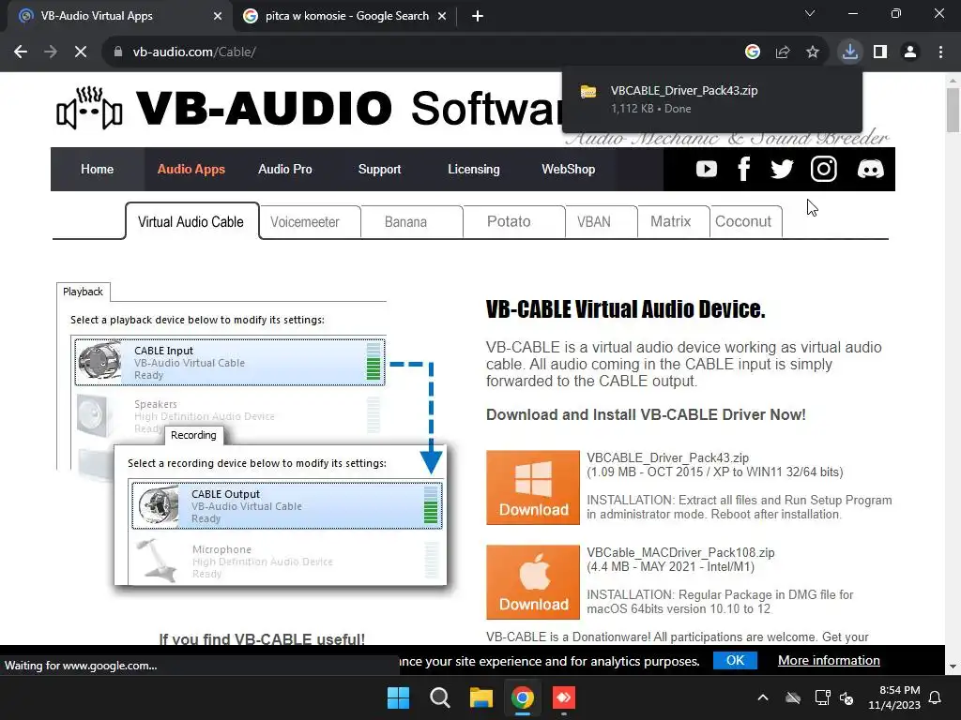
Task: Click 'VBCable_MACDriver_Pack108.zip' text
Action: tap(680, 552)
